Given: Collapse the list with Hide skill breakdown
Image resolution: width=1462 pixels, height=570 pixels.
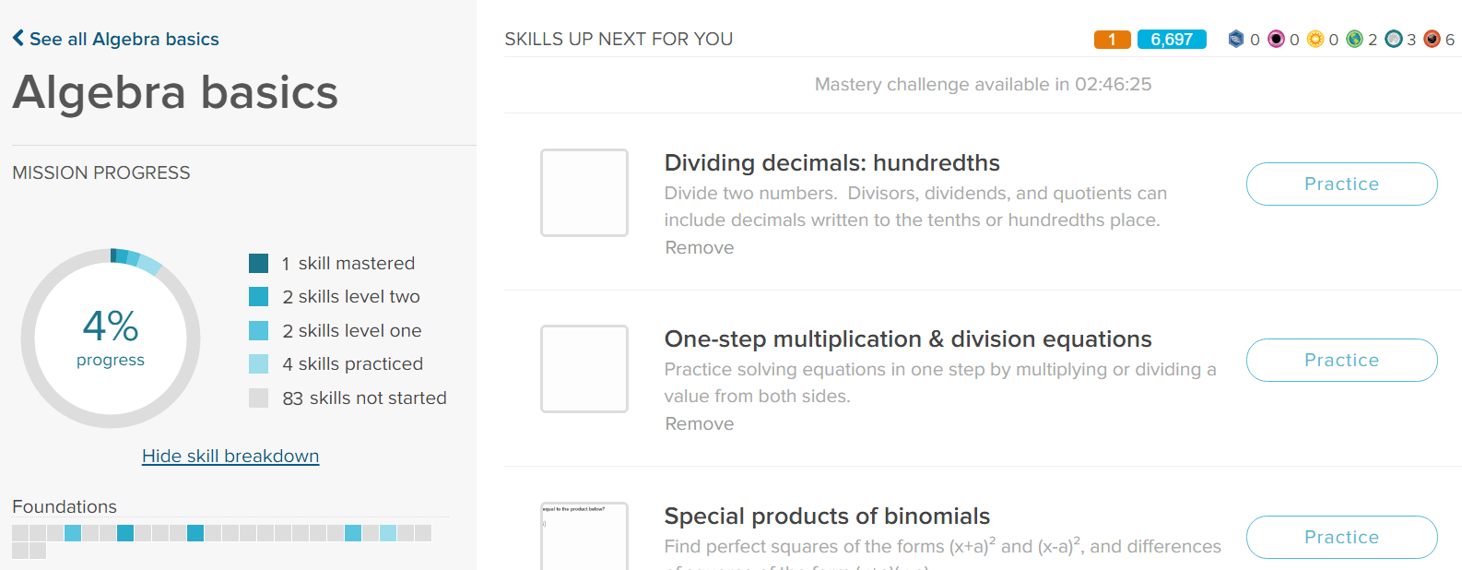Looking at the screenshot, I should tap(230, 456).
